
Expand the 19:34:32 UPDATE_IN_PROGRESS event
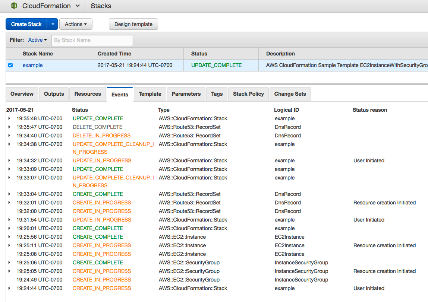pyautogui.click(x=10, y=160)
